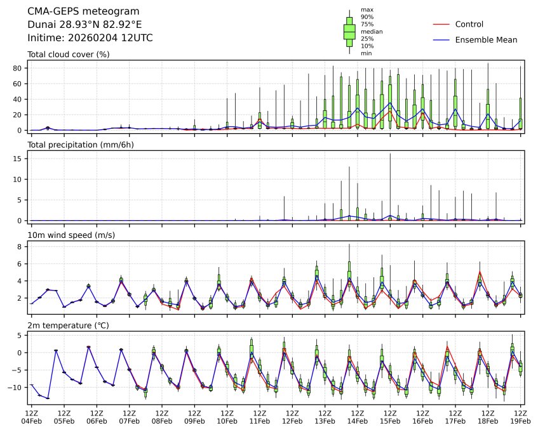Click the CMA-GEPS meteogram title
This screenshot has width=538, height=432.
point(83,11)
